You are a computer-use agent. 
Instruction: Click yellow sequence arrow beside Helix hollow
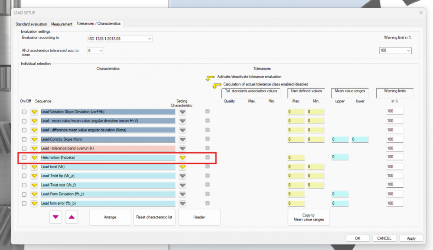pos(34,158)
